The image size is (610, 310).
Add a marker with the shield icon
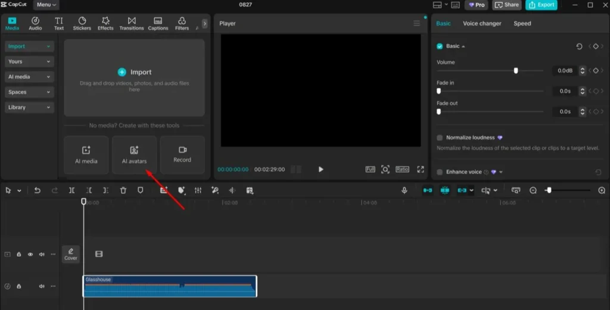click(x=140, y=190)
